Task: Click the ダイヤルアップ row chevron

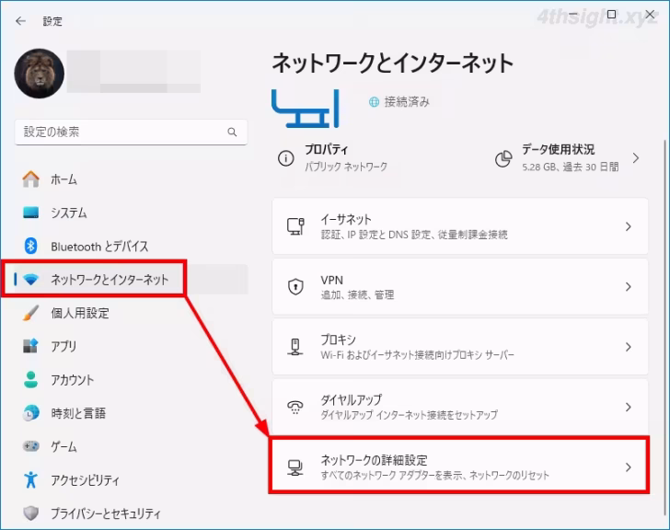Action: coord(628,407)
